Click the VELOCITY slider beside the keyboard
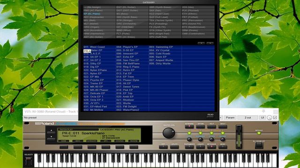 pos(28,161)
